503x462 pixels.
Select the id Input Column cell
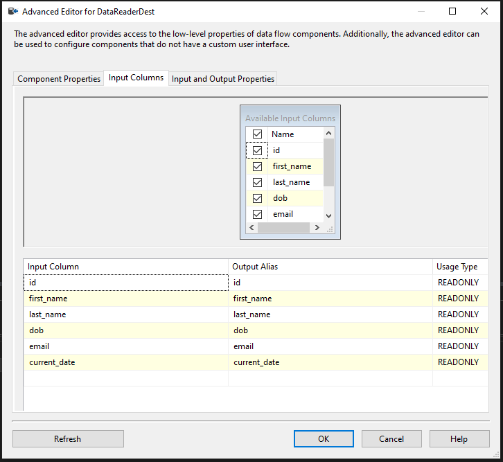[126, 283]
